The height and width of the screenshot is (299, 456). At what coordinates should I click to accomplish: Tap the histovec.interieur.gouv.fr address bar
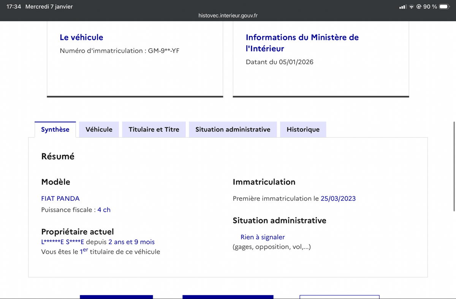pyautogui.click(x=228, y=16)
